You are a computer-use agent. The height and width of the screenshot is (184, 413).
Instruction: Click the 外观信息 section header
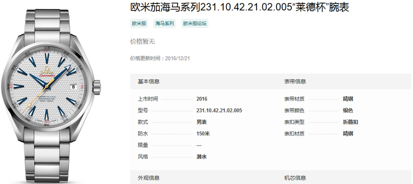(149, 178)
